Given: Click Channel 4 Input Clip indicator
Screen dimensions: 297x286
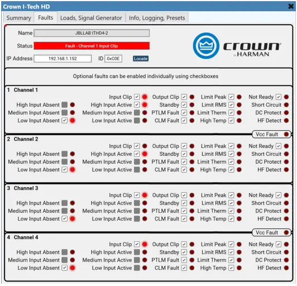Looking at the screenshot, I should [145, 244].
